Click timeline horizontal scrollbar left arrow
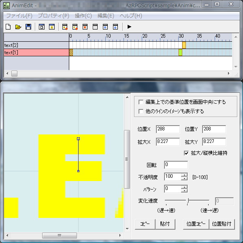243x243 pixels. (7, 73)
